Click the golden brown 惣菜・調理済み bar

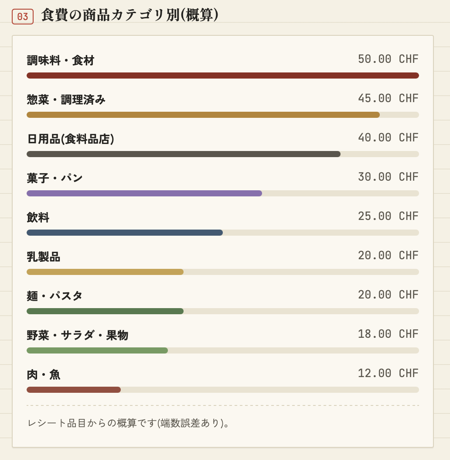203,115
